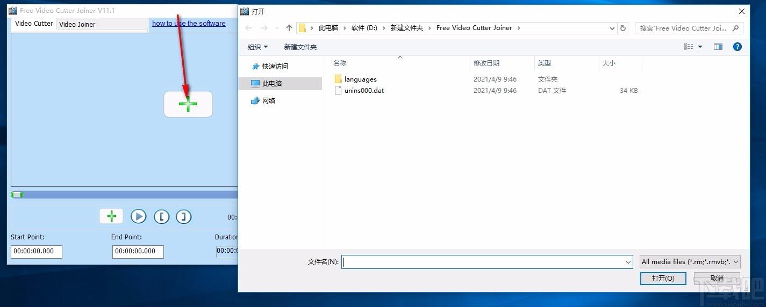Screen dimensions: 766x307
Task: Sort by 类型 column header
Action: click(x=545, y=63)
